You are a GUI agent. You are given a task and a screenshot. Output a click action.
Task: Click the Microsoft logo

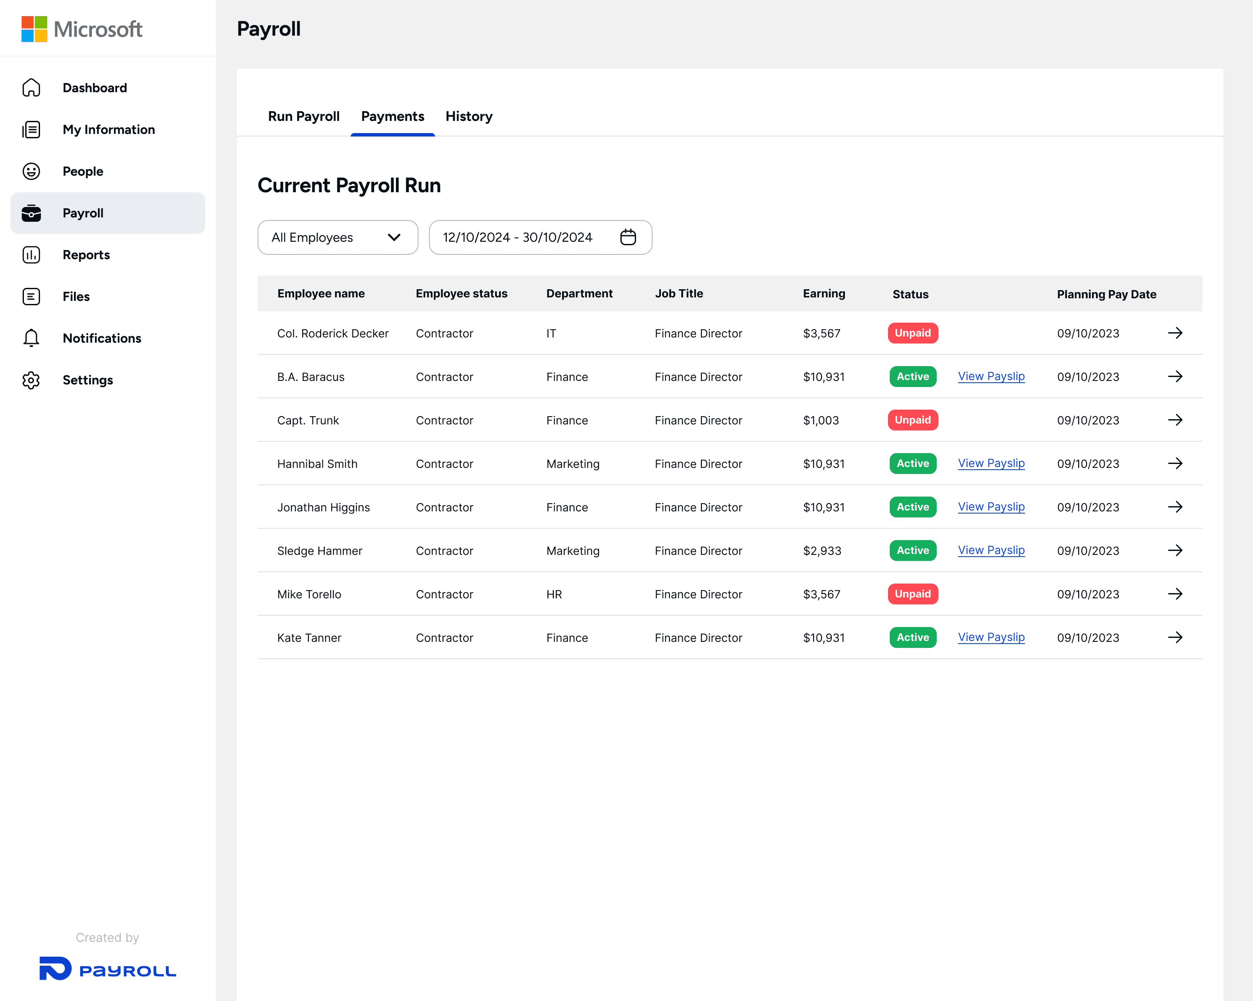coord(81,28)
